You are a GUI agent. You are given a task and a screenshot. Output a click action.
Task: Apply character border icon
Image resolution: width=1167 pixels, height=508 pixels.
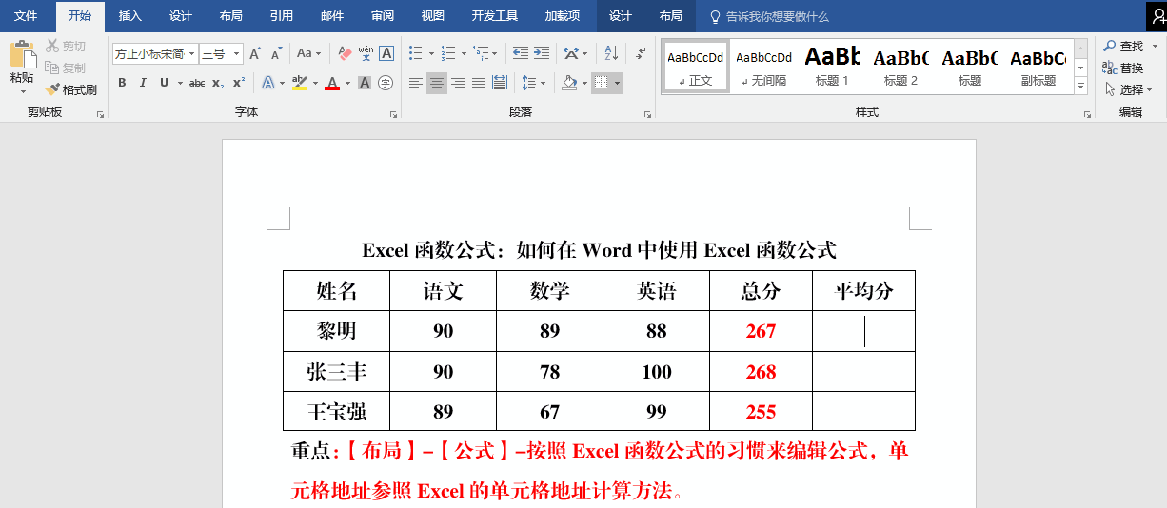386,54
